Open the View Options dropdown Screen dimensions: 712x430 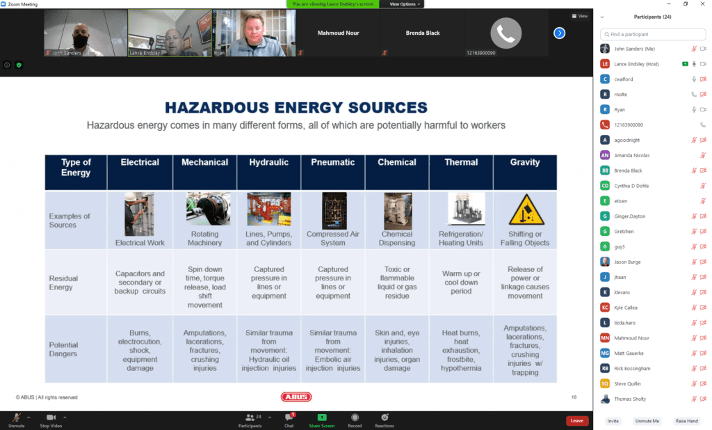[x=405, y=4]
